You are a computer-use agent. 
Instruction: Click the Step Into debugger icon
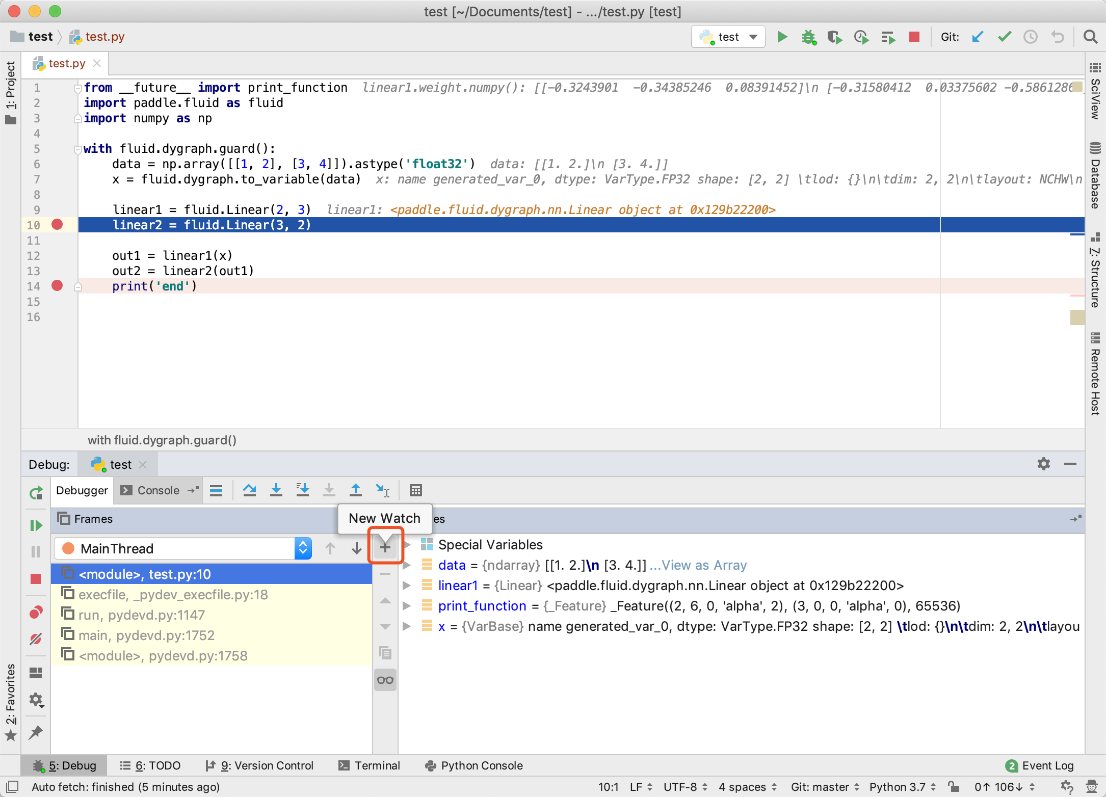click(x=276, y=490)
